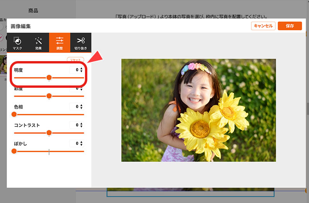Click the ぼかし numeric value field
Viewport: 309px width, 203px height.
pyautogui.click(x=75, y=143)
